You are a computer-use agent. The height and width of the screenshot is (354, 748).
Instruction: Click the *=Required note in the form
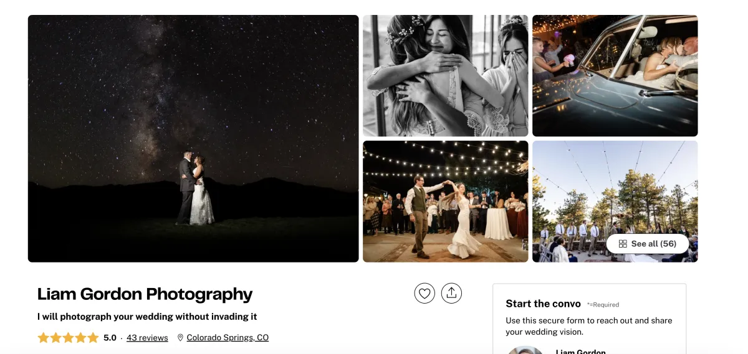603,305
